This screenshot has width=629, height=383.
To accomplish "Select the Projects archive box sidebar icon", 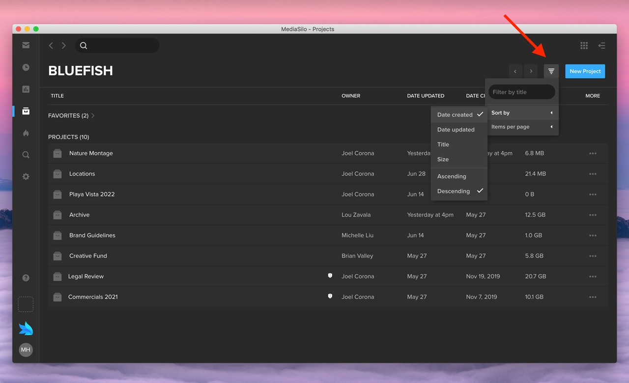I will point(26,111).
